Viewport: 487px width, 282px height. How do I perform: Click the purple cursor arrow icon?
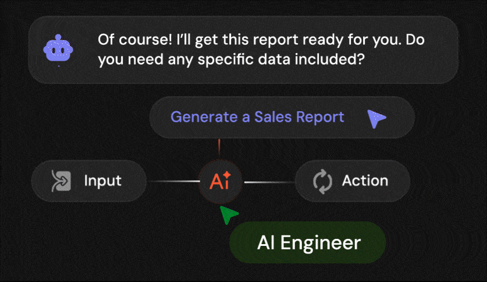pos(376,118)
